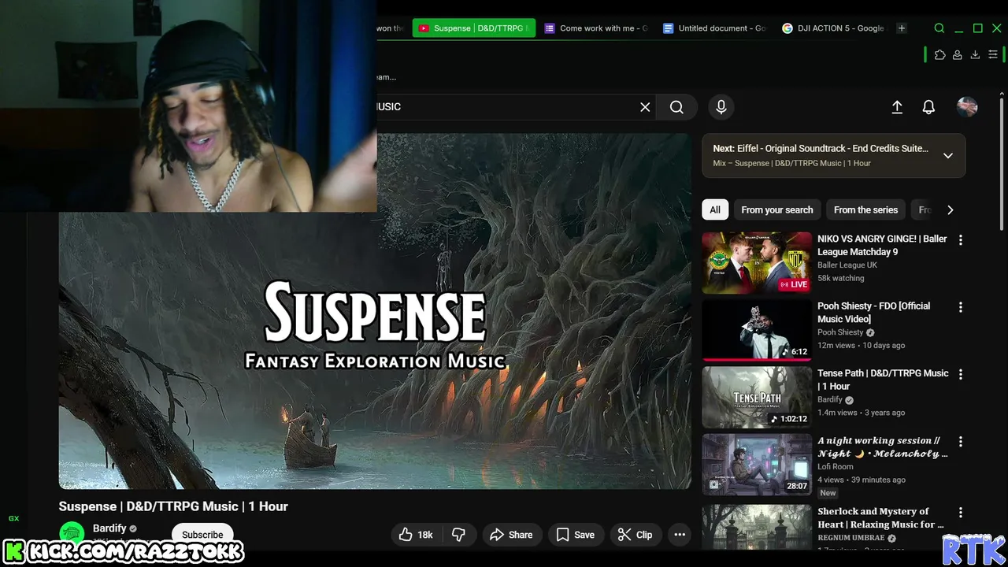The image size is (1008, 567).
Task: Click the magnifier search button
Action: (676, 107)
